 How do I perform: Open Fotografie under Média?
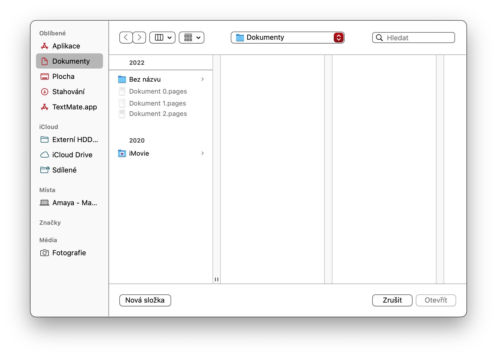[x=69, y=253]
